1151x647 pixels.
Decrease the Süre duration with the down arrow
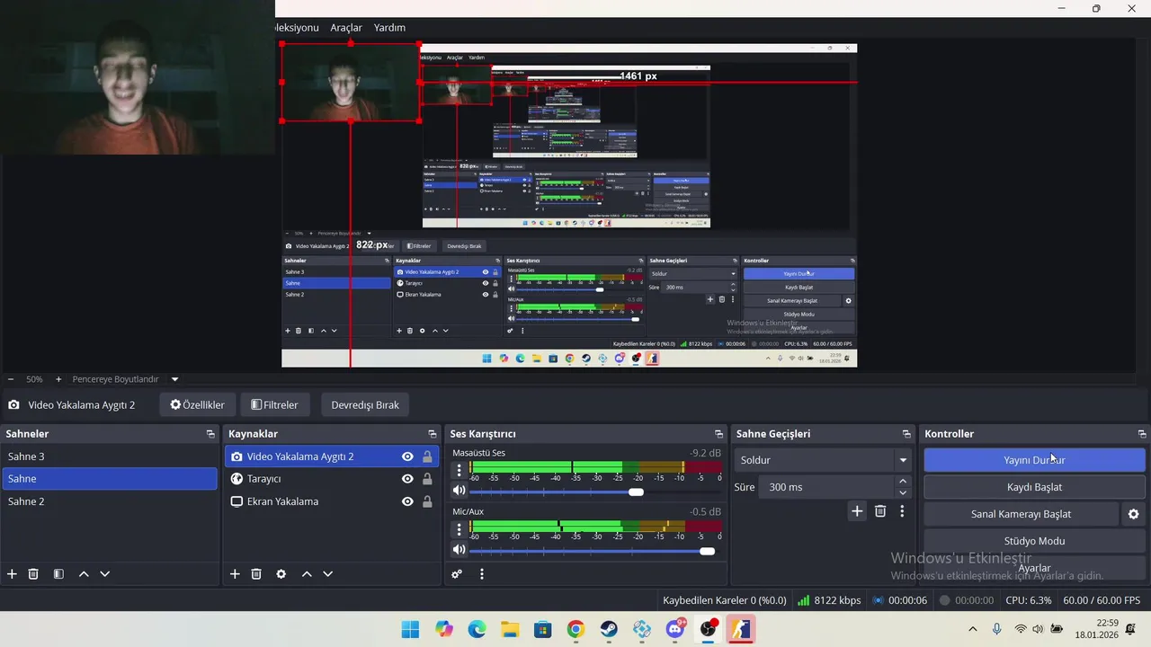tap(903, 492)
